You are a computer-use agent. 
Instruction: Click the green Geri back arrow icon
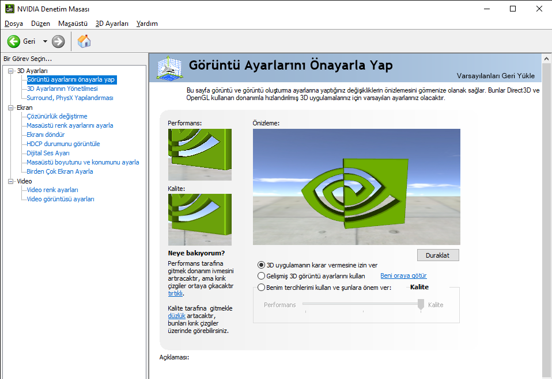point(14,41)
